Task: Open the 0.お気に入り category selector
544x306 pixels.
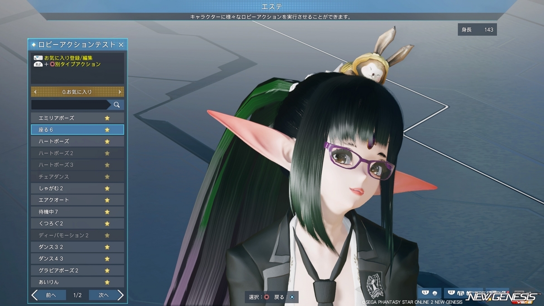Action: pyautogui.click(x=78, y=92)
